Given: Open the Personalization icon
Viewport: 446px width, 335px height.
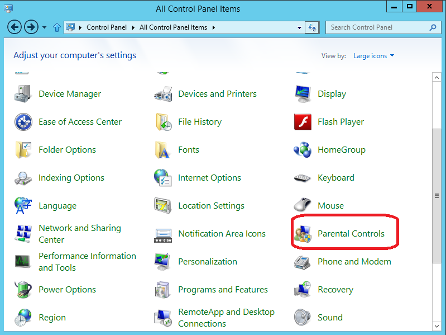Looking at the screenshot, I should pyautogui.click(x=162, y=262).
